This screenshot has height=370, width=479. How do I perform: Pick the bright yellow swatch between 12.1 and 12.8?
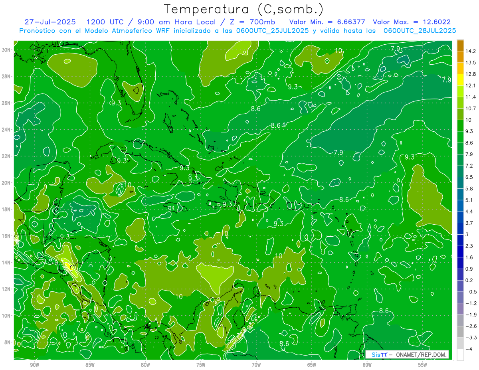point(460,80)
